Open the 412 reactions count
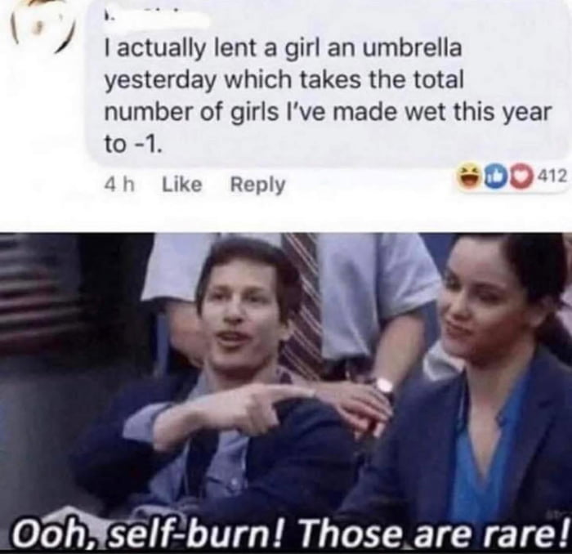The image size is (572, 554). 552,176
